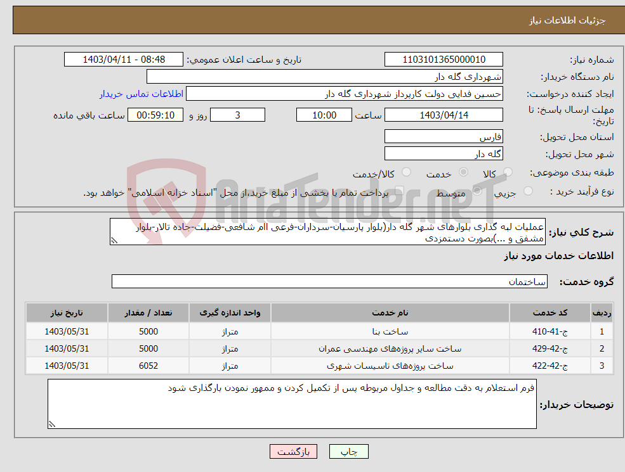Click quantity 6052 cell
This screenshot has width=625, height=472.
pyautogui.click(x=148, y=366)
